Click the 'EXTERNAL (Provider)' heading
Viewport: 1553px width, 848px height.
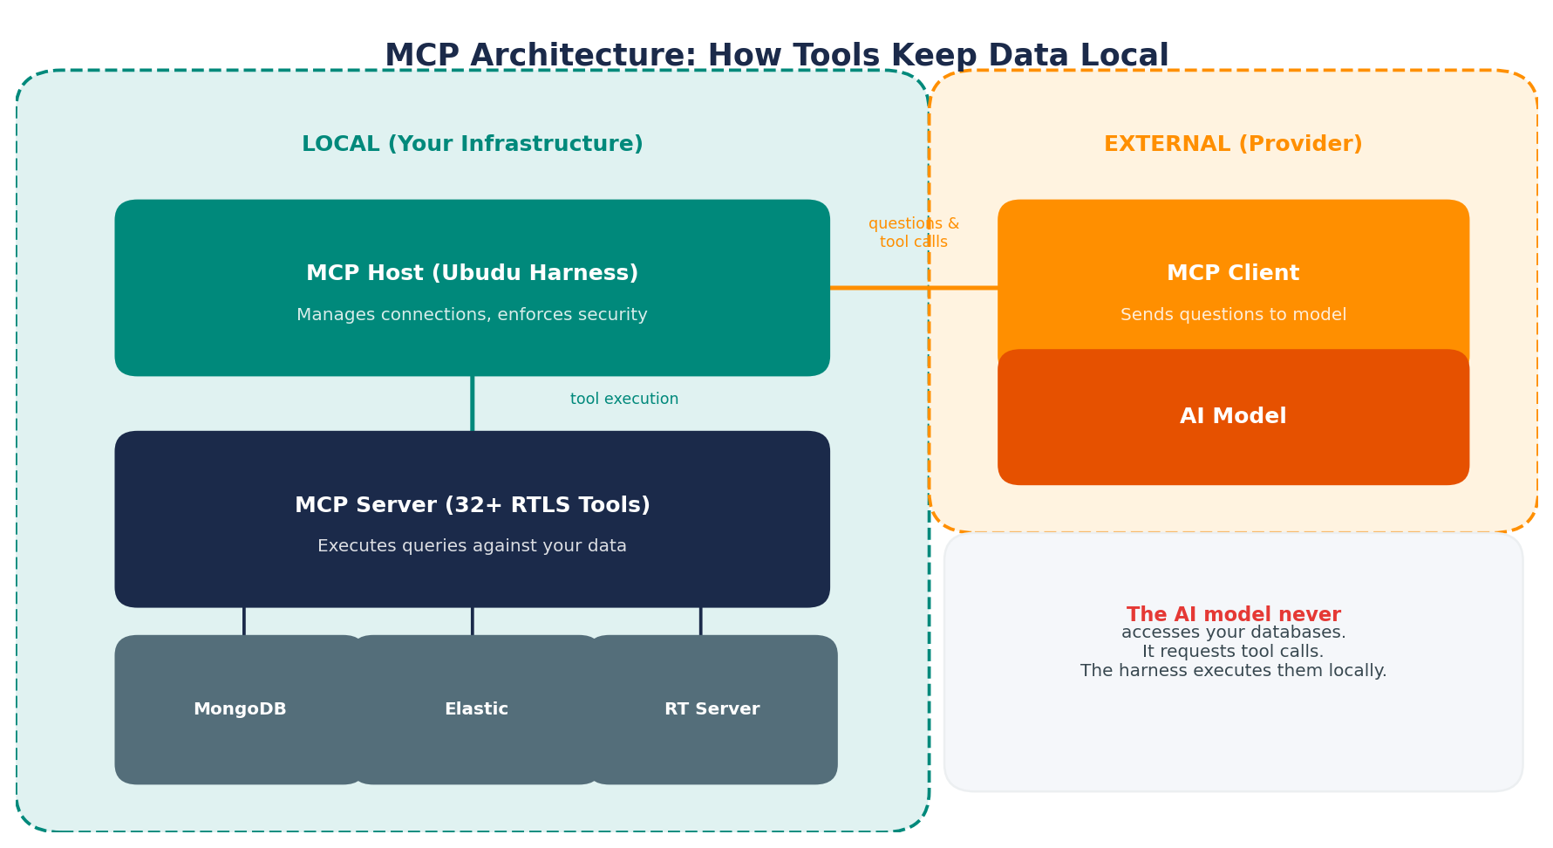click(1233, 145)
